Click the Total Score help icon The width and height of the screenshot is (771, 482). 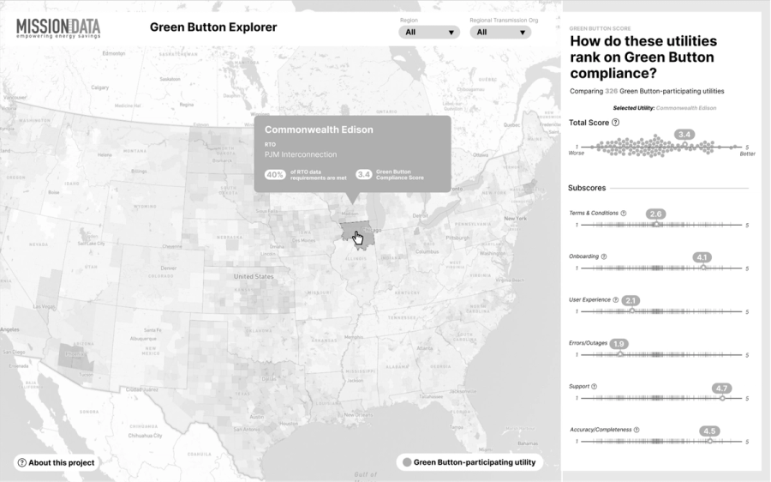[x=615, y=123]
